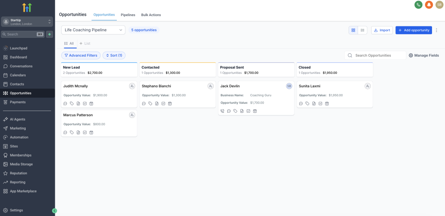Screen dimensions: 445x216
Task: Switch to board grid view
Action: (353, 30)
